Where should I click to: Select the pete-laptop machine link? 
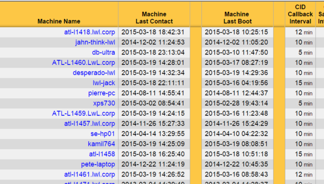pos(98,164)
